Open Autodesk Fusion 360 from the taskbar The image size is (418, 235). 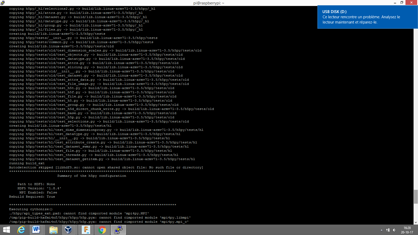[86, 230]
